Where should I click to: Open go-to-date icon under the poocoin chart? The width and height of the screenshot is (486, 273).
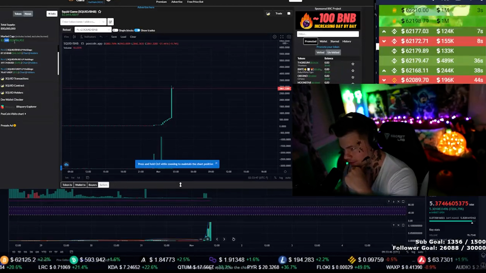pyautogui.click(x=88, y=178)
